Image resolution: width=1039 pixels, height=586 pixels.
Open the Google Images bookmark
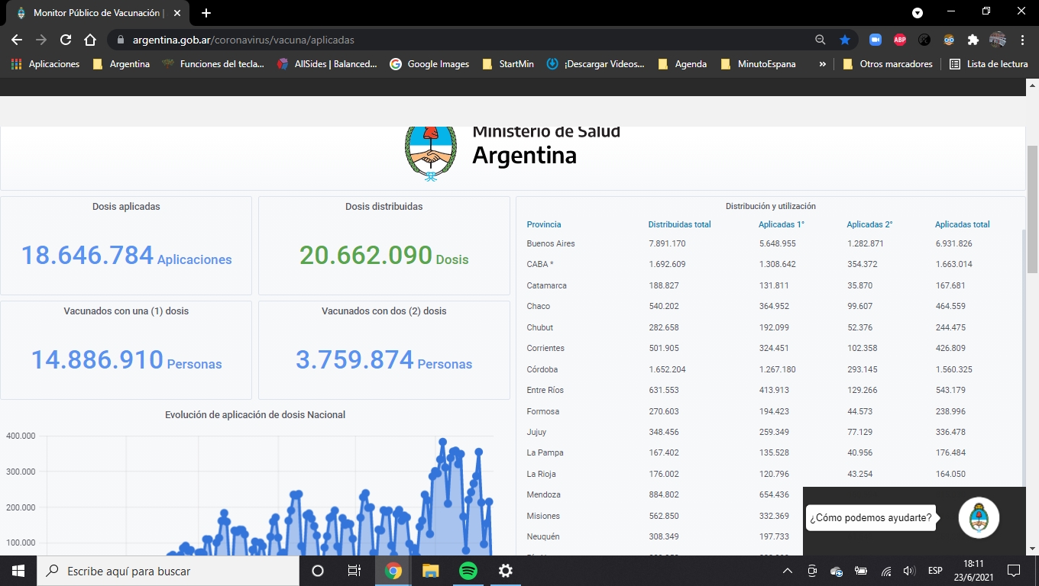pos(429,64)
